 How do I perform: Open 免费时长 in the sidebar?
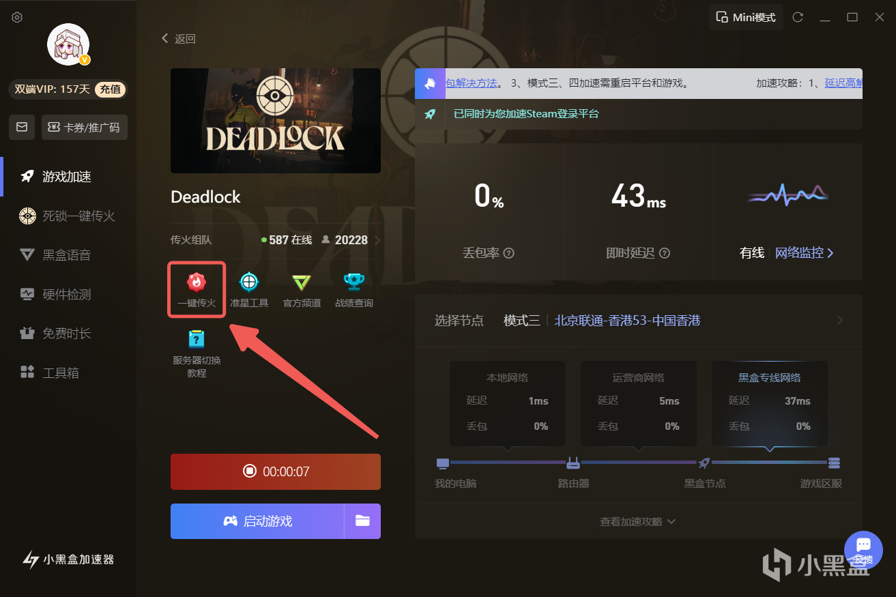pyautogui.click(x=68, y=334)
